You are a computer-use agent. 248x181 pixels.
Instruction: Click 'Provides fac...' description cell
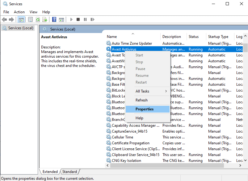pos(174,125)
